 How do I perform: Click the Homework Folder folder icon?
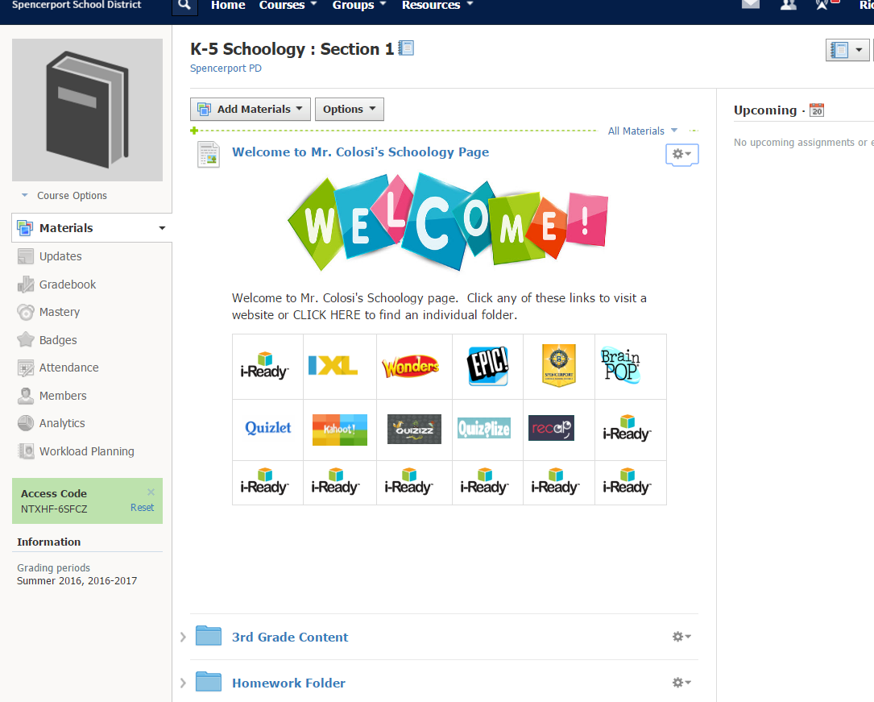point(209,682)
